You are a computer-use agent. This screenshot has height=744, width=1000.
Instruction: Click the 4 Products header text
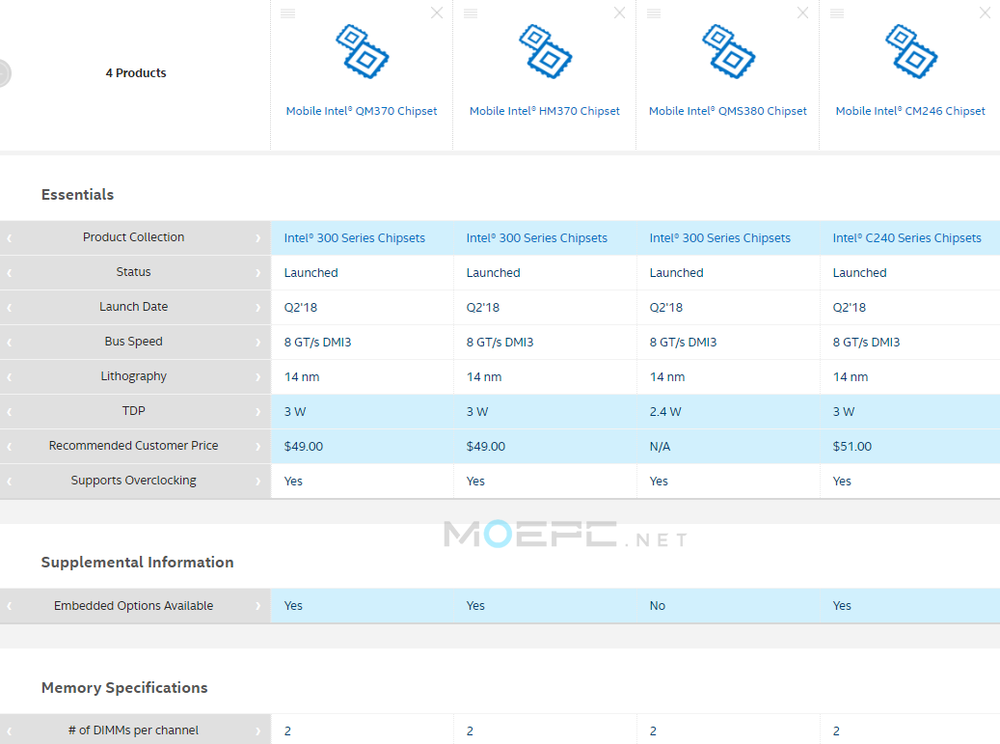tap(136, 72)
